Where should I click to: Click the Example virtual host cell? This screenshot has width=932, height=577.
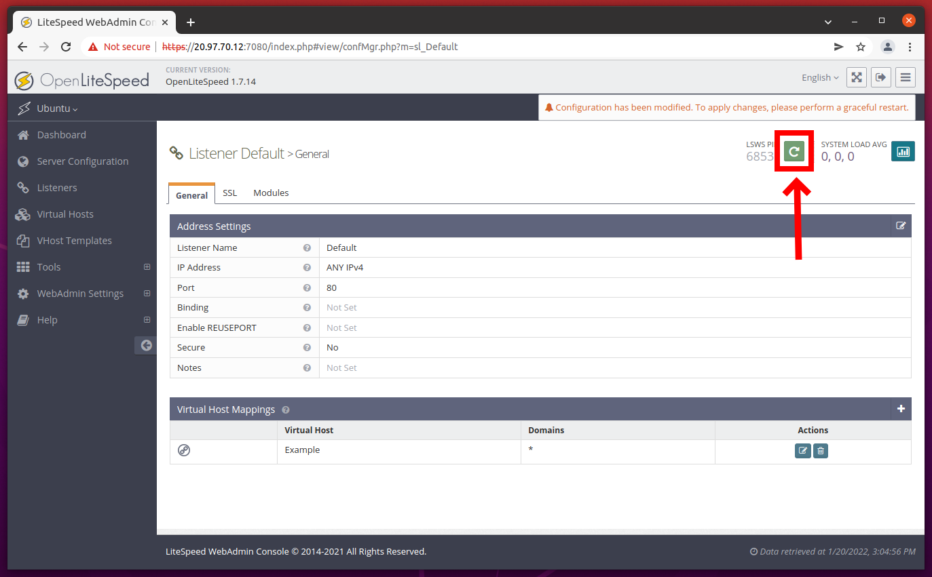coord(399,452)
